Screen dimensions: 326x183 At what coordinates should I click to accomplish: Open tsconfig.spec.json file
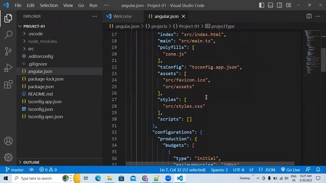click(x=60, y=116)
